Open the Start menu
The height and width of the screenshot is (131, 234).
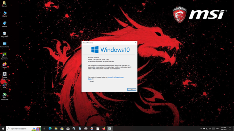click(x=3, y=128)
